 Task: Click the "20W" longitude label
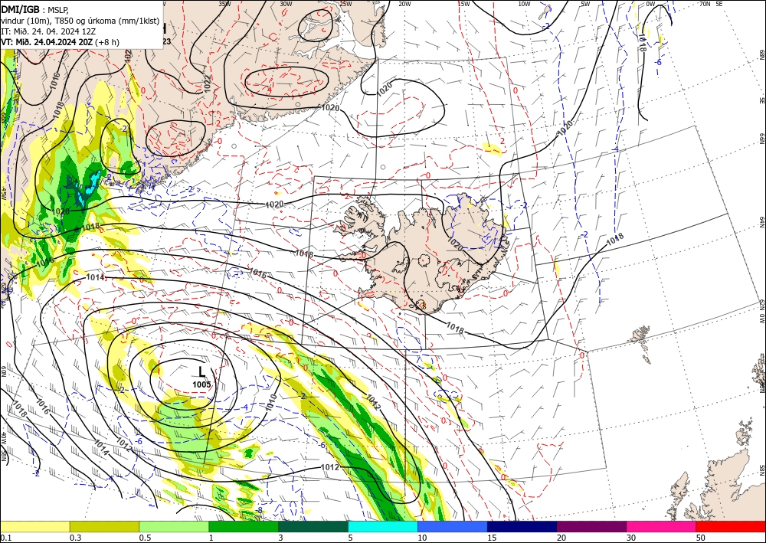point(404,4)
